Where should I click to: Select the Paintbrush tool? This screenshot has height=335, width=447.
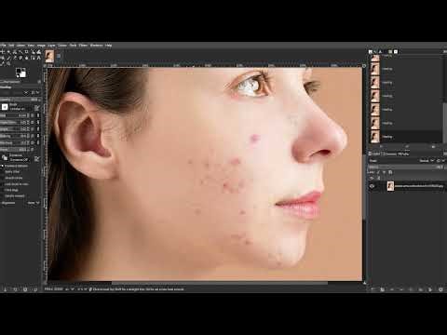coord(8,58)
